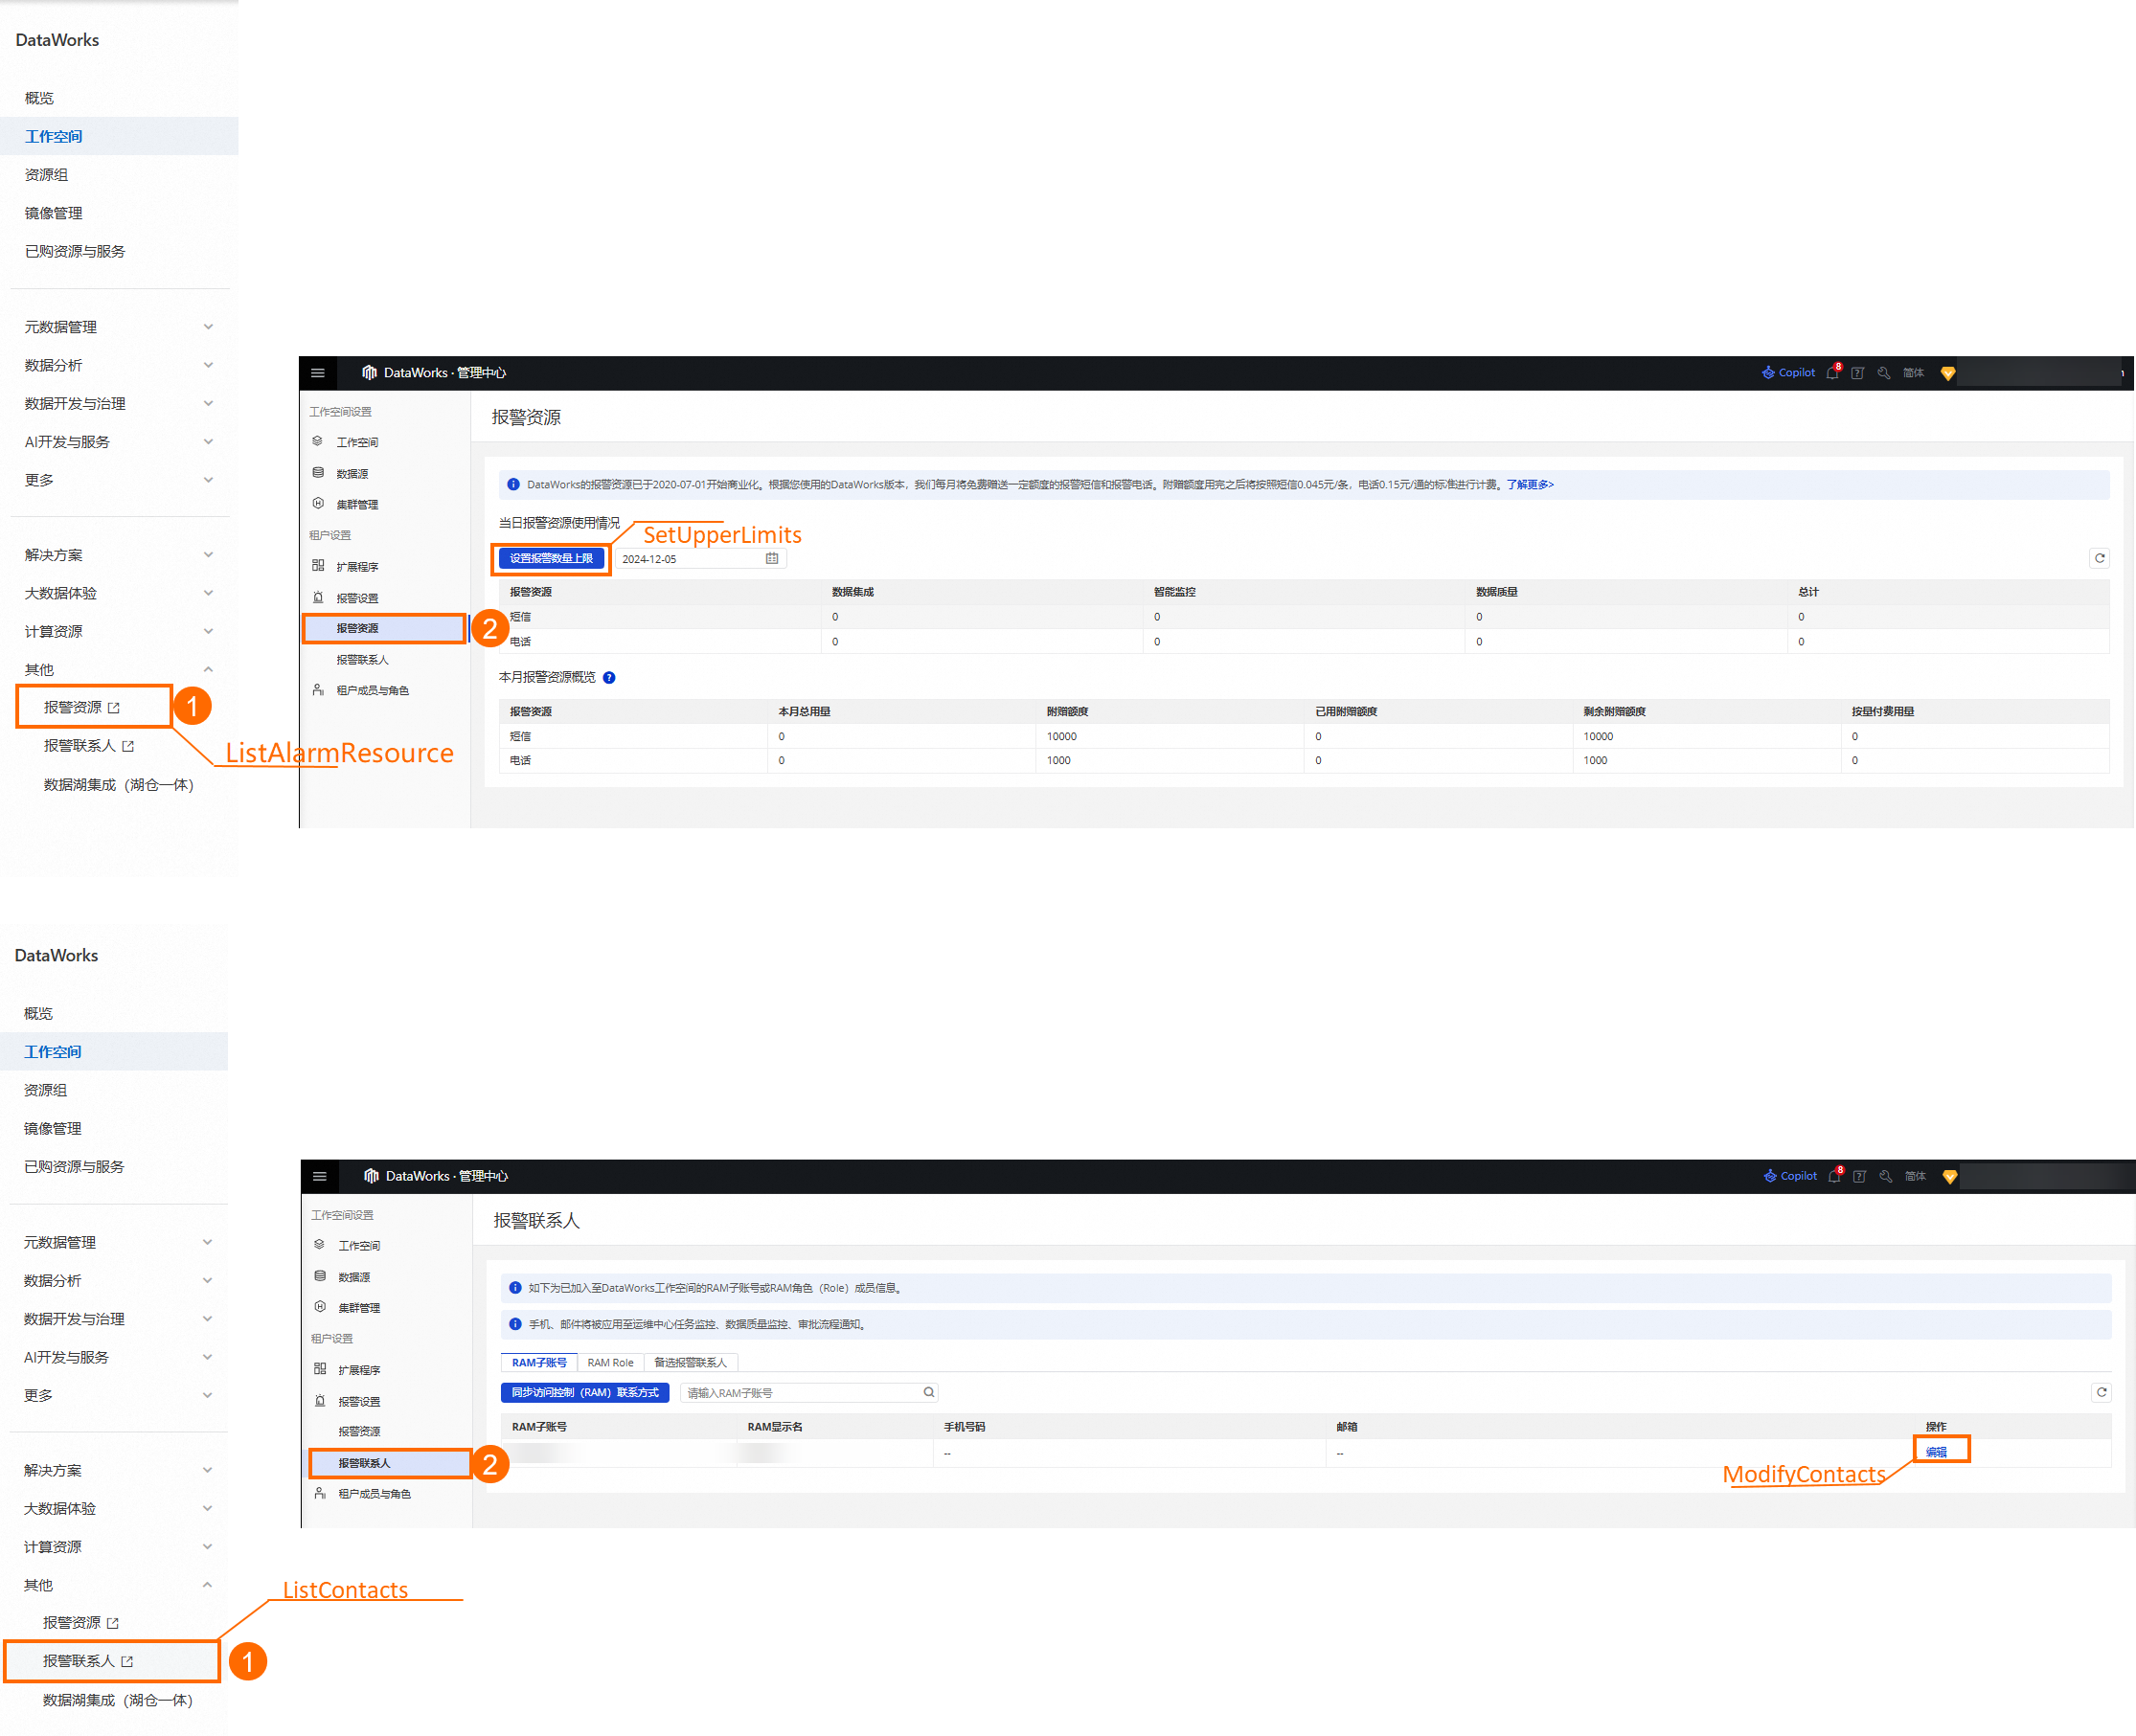Click calendar icon in the 2024-12-05 date field
Screen dimensions: 2136x1736
(771, 559)
